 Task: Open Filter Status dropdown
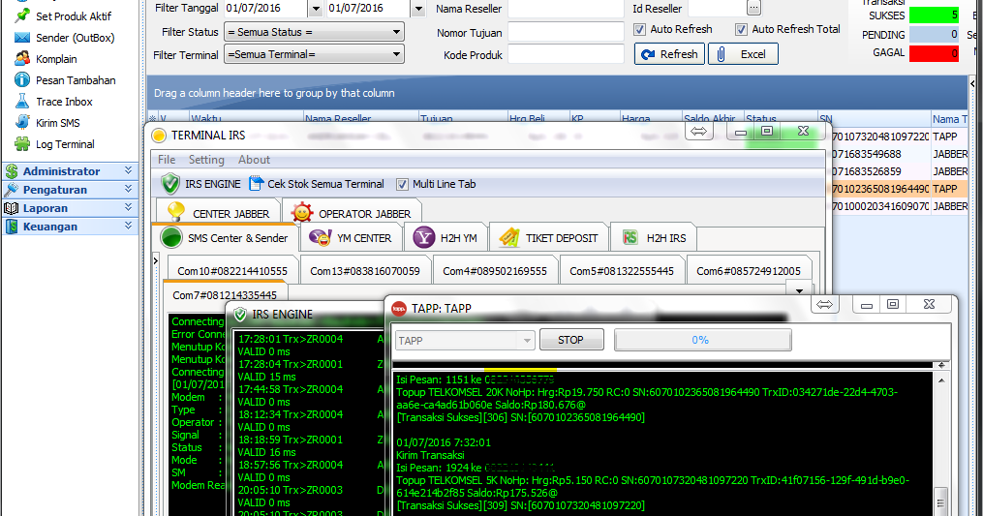pyautogui.click(x=396, y=32)
